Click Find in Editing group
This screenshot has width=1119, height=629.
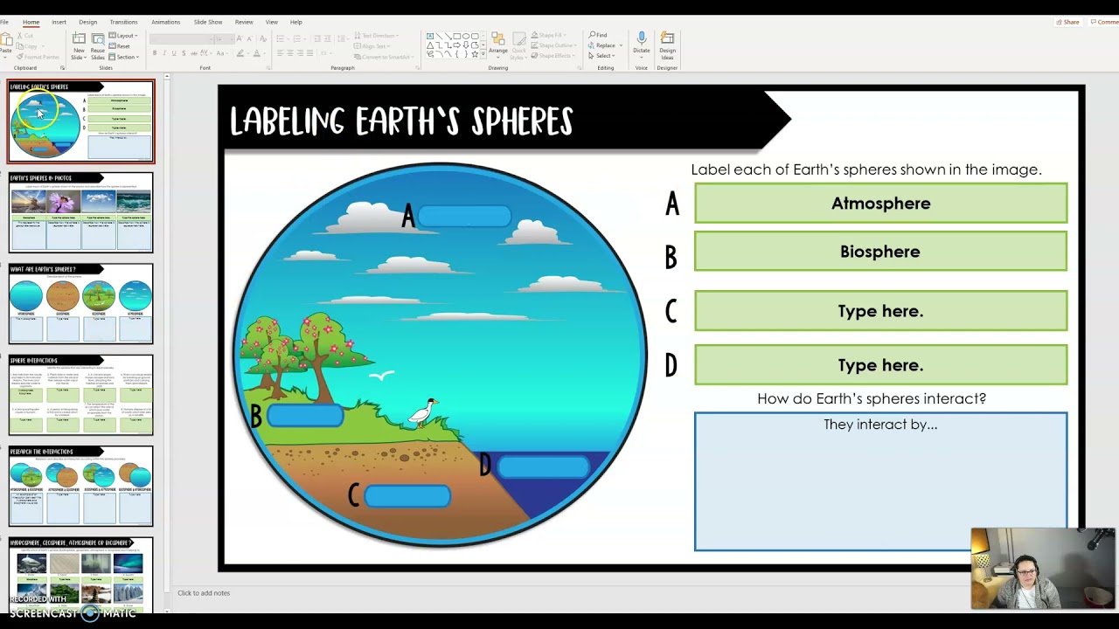click(x=598, y=36)
